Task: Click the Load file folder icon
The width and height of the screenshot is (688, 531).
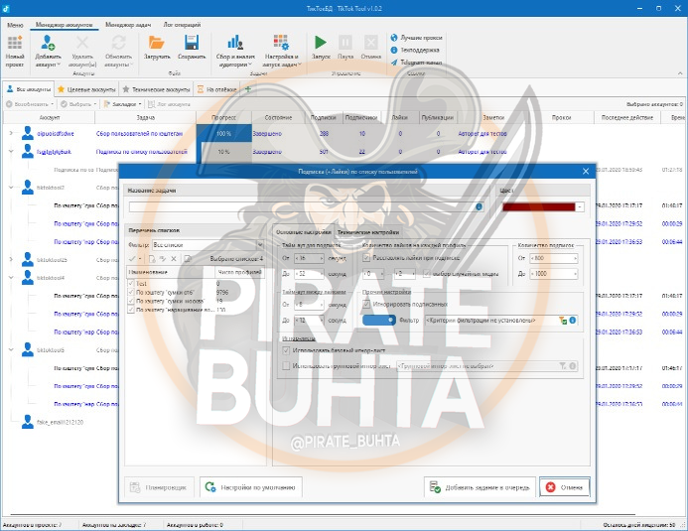Action: pyautogui.click(x=157, y=43)
